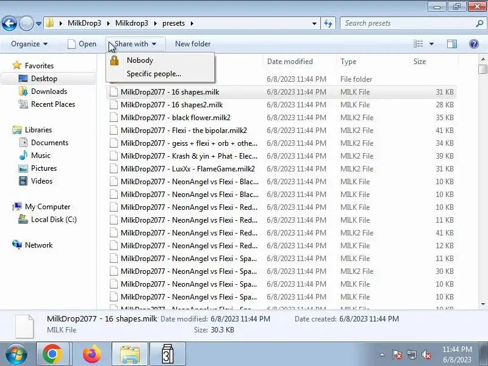The image size is (488, 366).
Task: Show hidden system tray icons
Action: (382, 354)
